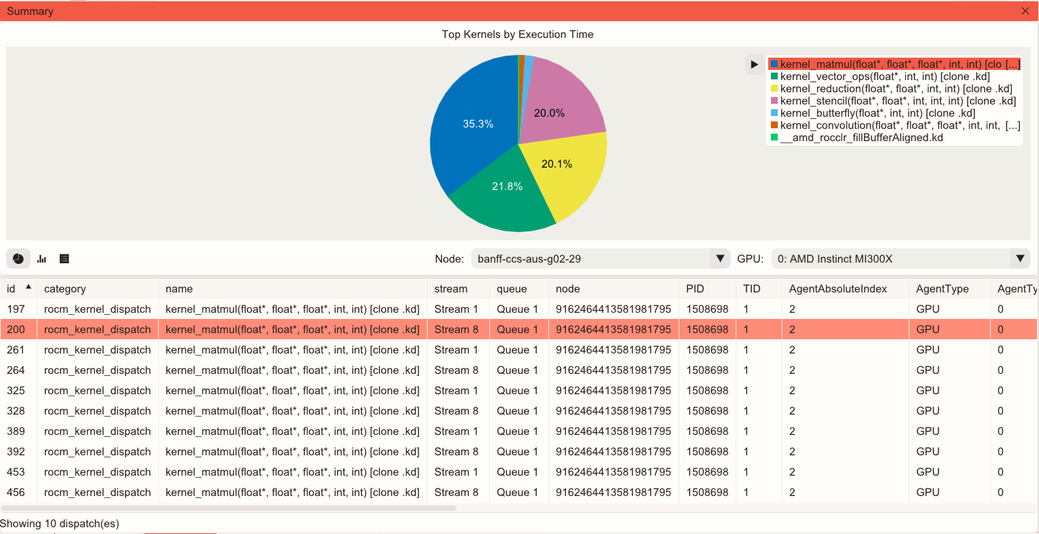Click the orange kernel_convolution legend swatch

coord(774,126)
